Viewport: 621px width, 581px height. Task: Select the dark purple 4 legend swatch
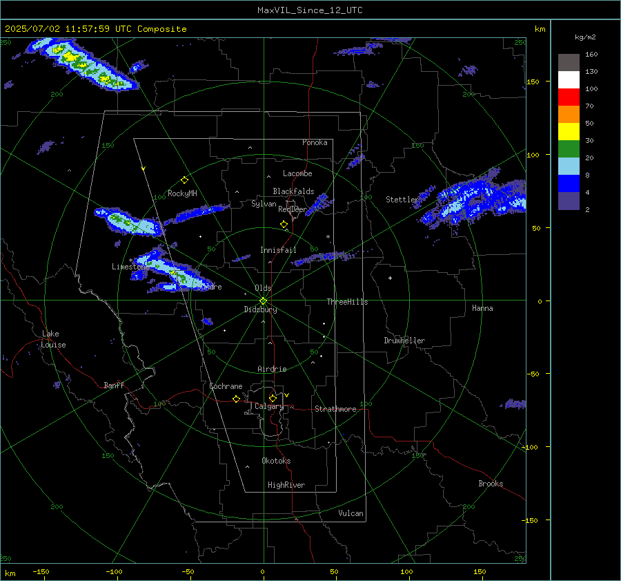569,201
